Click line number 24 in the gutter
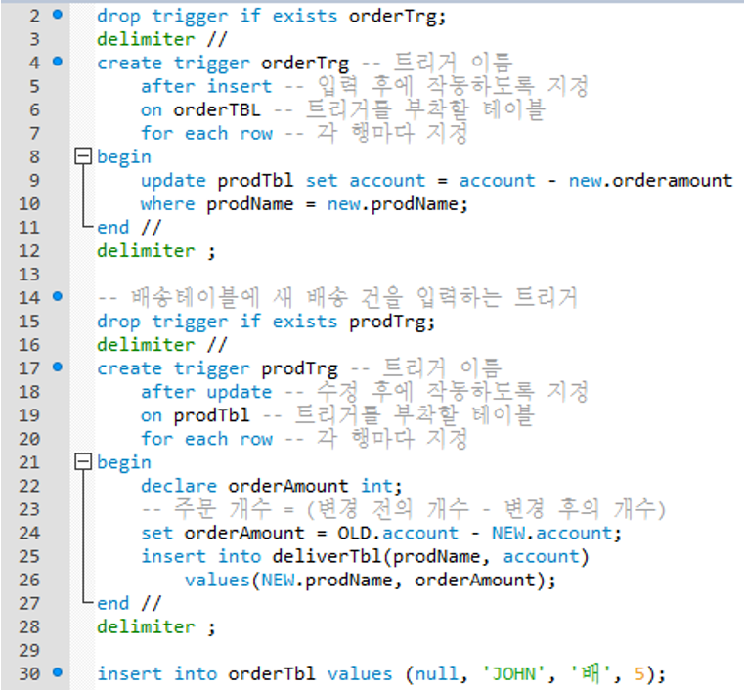 29,533
